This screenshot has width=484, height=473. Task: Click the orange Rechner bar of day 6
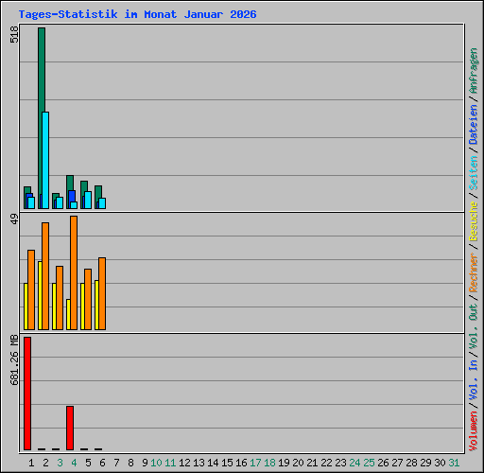coord(102,293)
